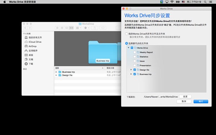Screen dimensions: 216x135
Task: Uncheck the Design file folder checkbox
Action: click(x=135, y=70)
